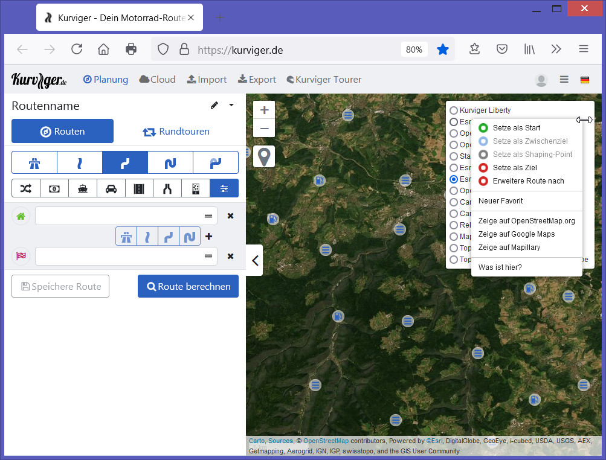Choose Zeige auf OpenStreetMap.org
The image size is (606, 460).
527,221
